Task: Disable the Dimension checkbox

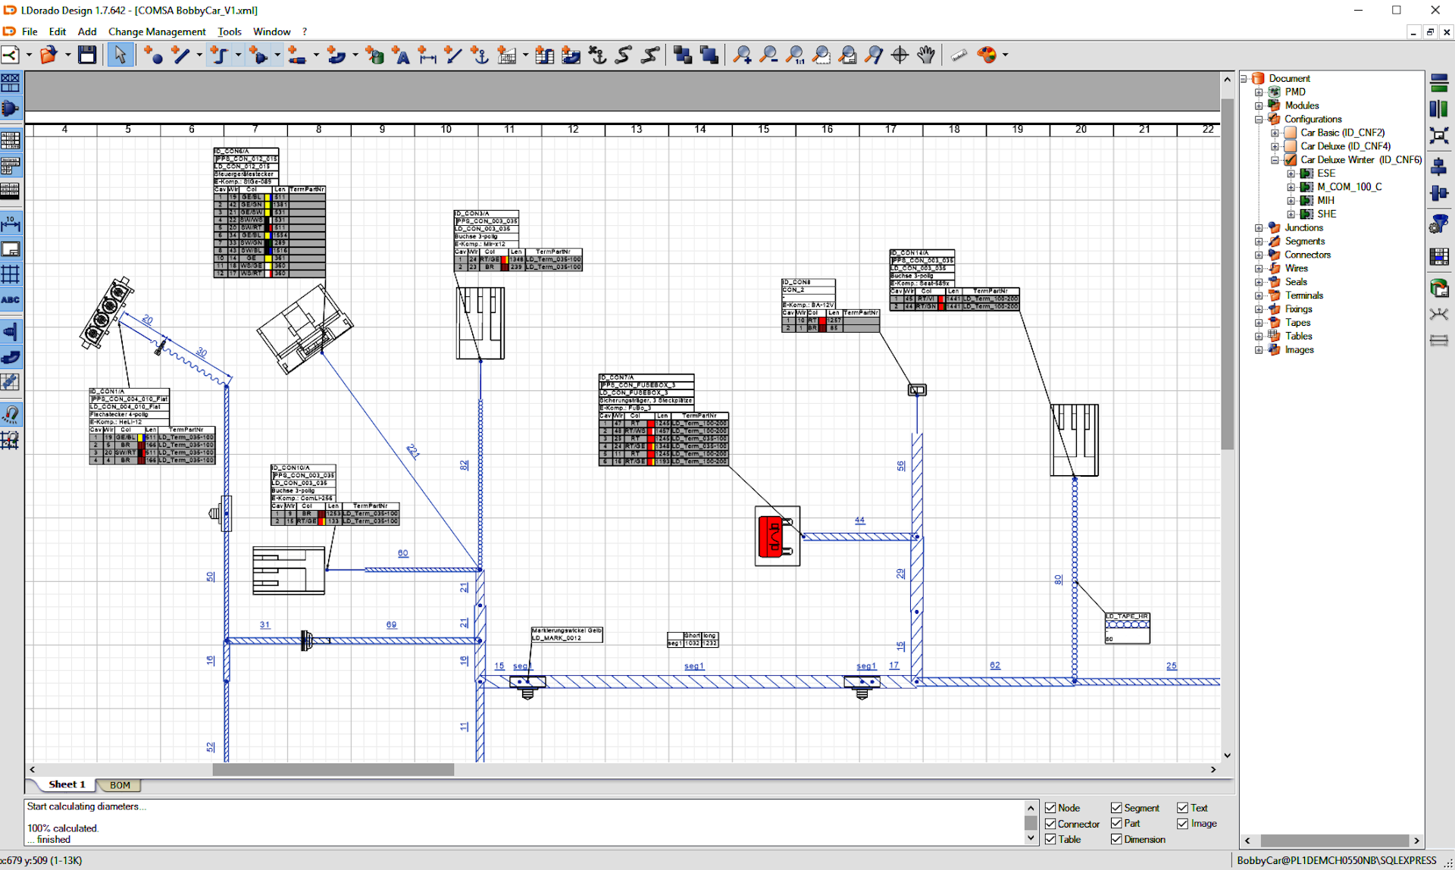Action: pos(1116,839)
